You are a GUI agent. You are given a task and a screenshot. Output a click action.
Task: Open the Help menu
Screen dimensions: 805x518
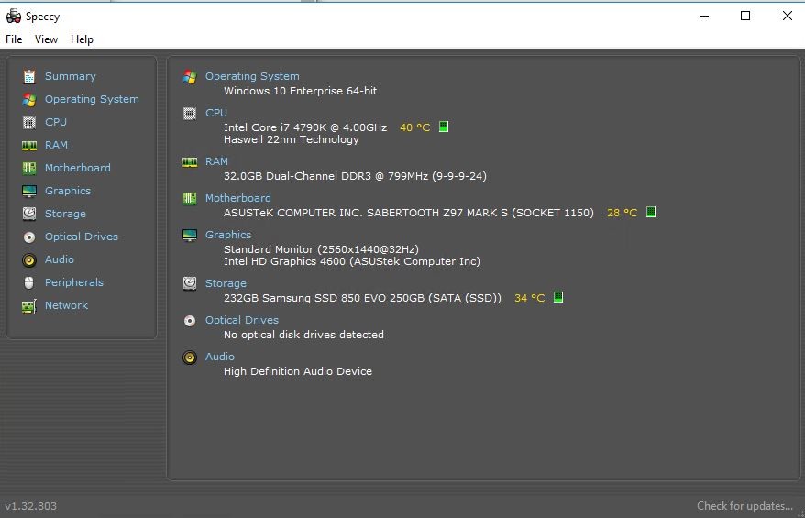82,39
